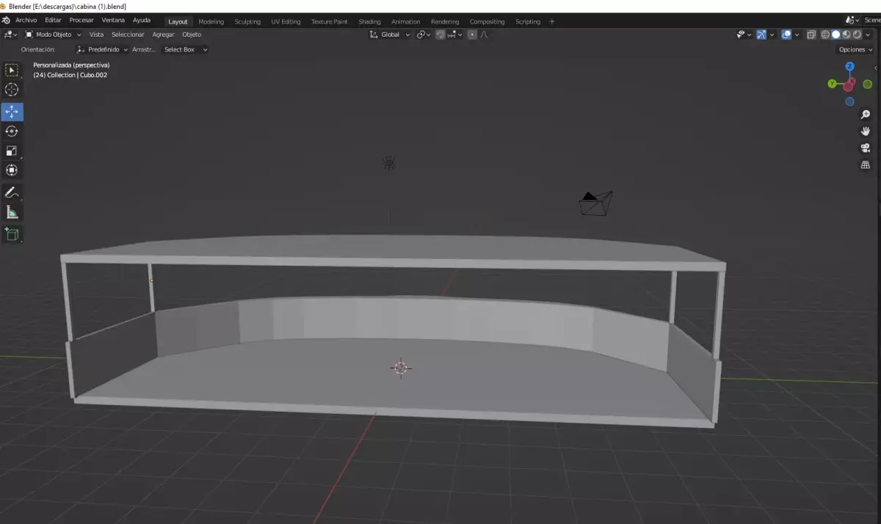Click the Blender logo menu icon

pos(6,21)
